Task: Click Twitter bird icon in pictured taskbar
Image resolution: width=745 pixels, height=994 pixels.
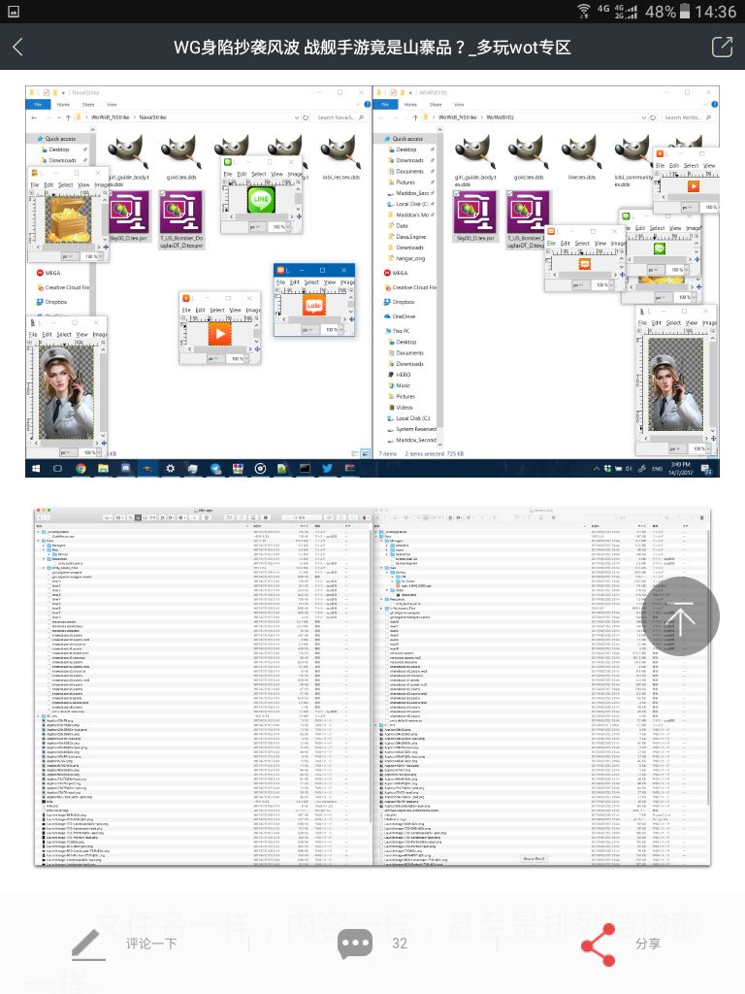Action: point(327,469)
